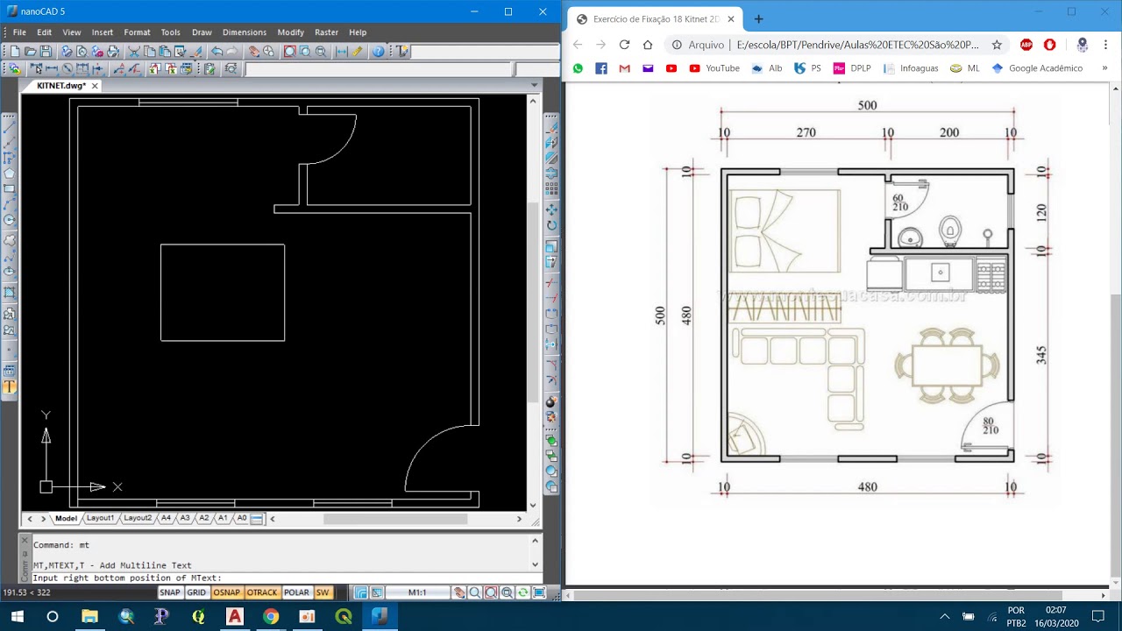
Task: Click the Chrome reload page icon
Action: coord(624,45)
